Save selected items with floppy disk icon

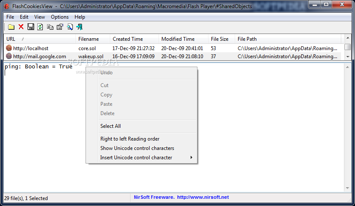[31, 27]
